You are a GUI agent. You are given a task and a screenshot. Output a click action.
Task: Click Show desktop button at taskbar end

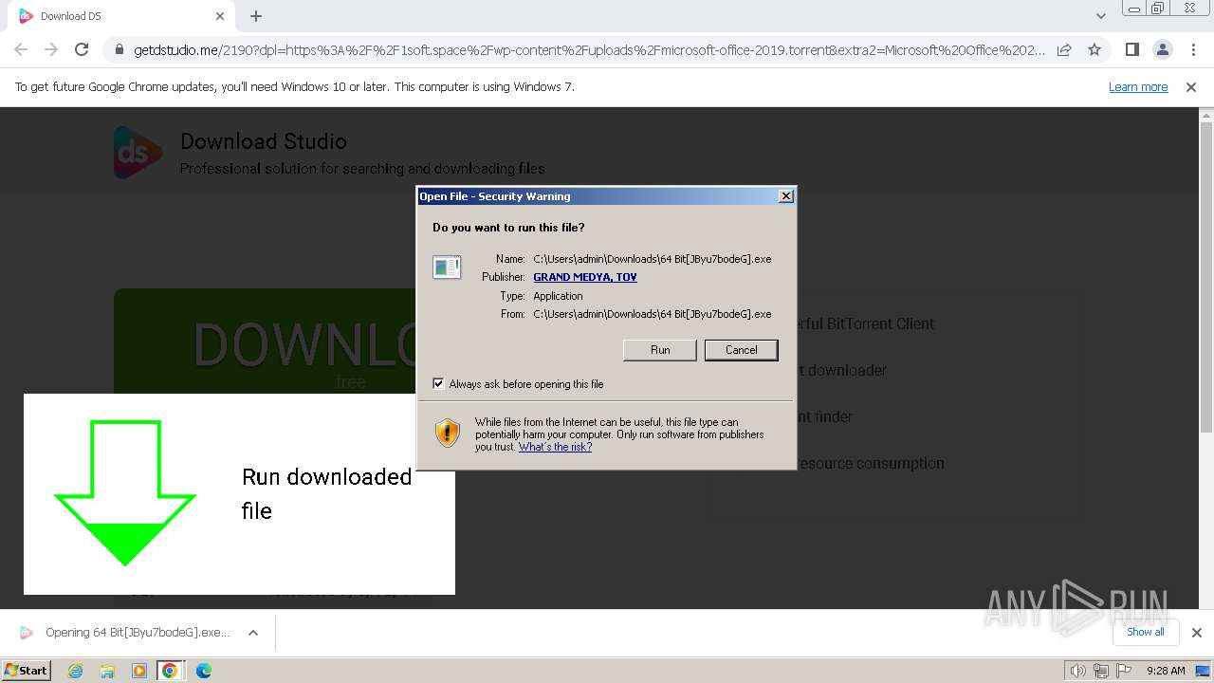[x=1203, y=671]
